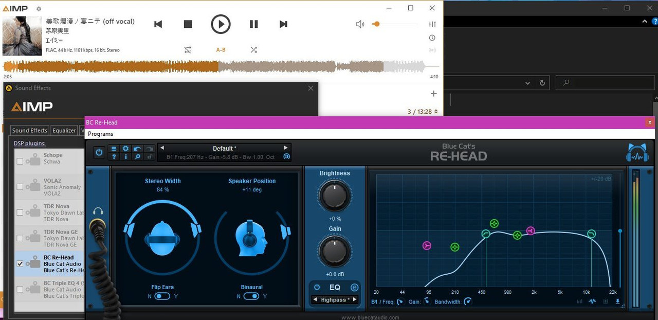Toggle the Flip Ears switch
This screenshot has width=658, height=320.
[162, 296]
